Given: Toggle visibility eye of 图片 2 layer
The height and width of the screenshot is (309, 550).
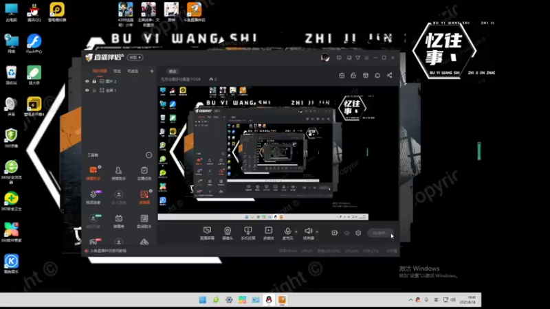Looking at the screenshot, I should tap(87, 81).
